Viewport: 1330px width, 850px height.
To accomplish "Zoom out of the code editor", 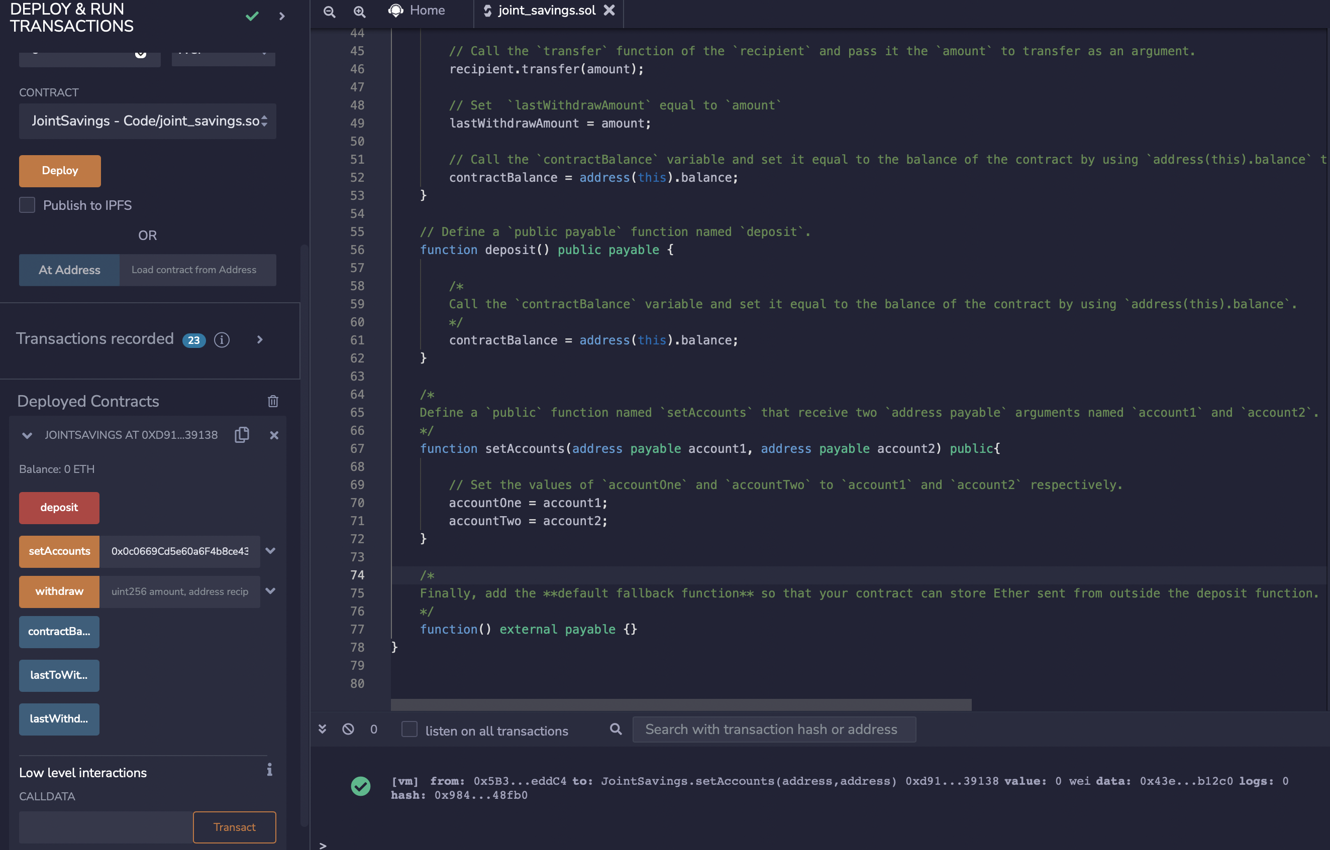I will tap(329, 11).
